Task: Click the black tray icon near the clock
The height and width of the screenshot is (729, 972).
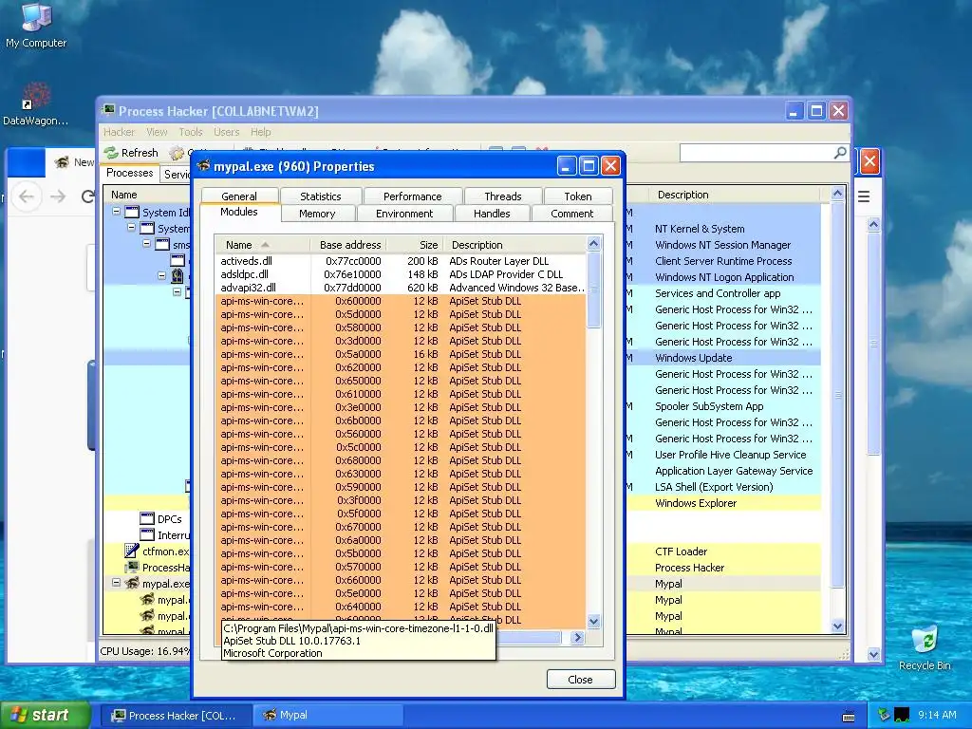Action: (902, 715)
